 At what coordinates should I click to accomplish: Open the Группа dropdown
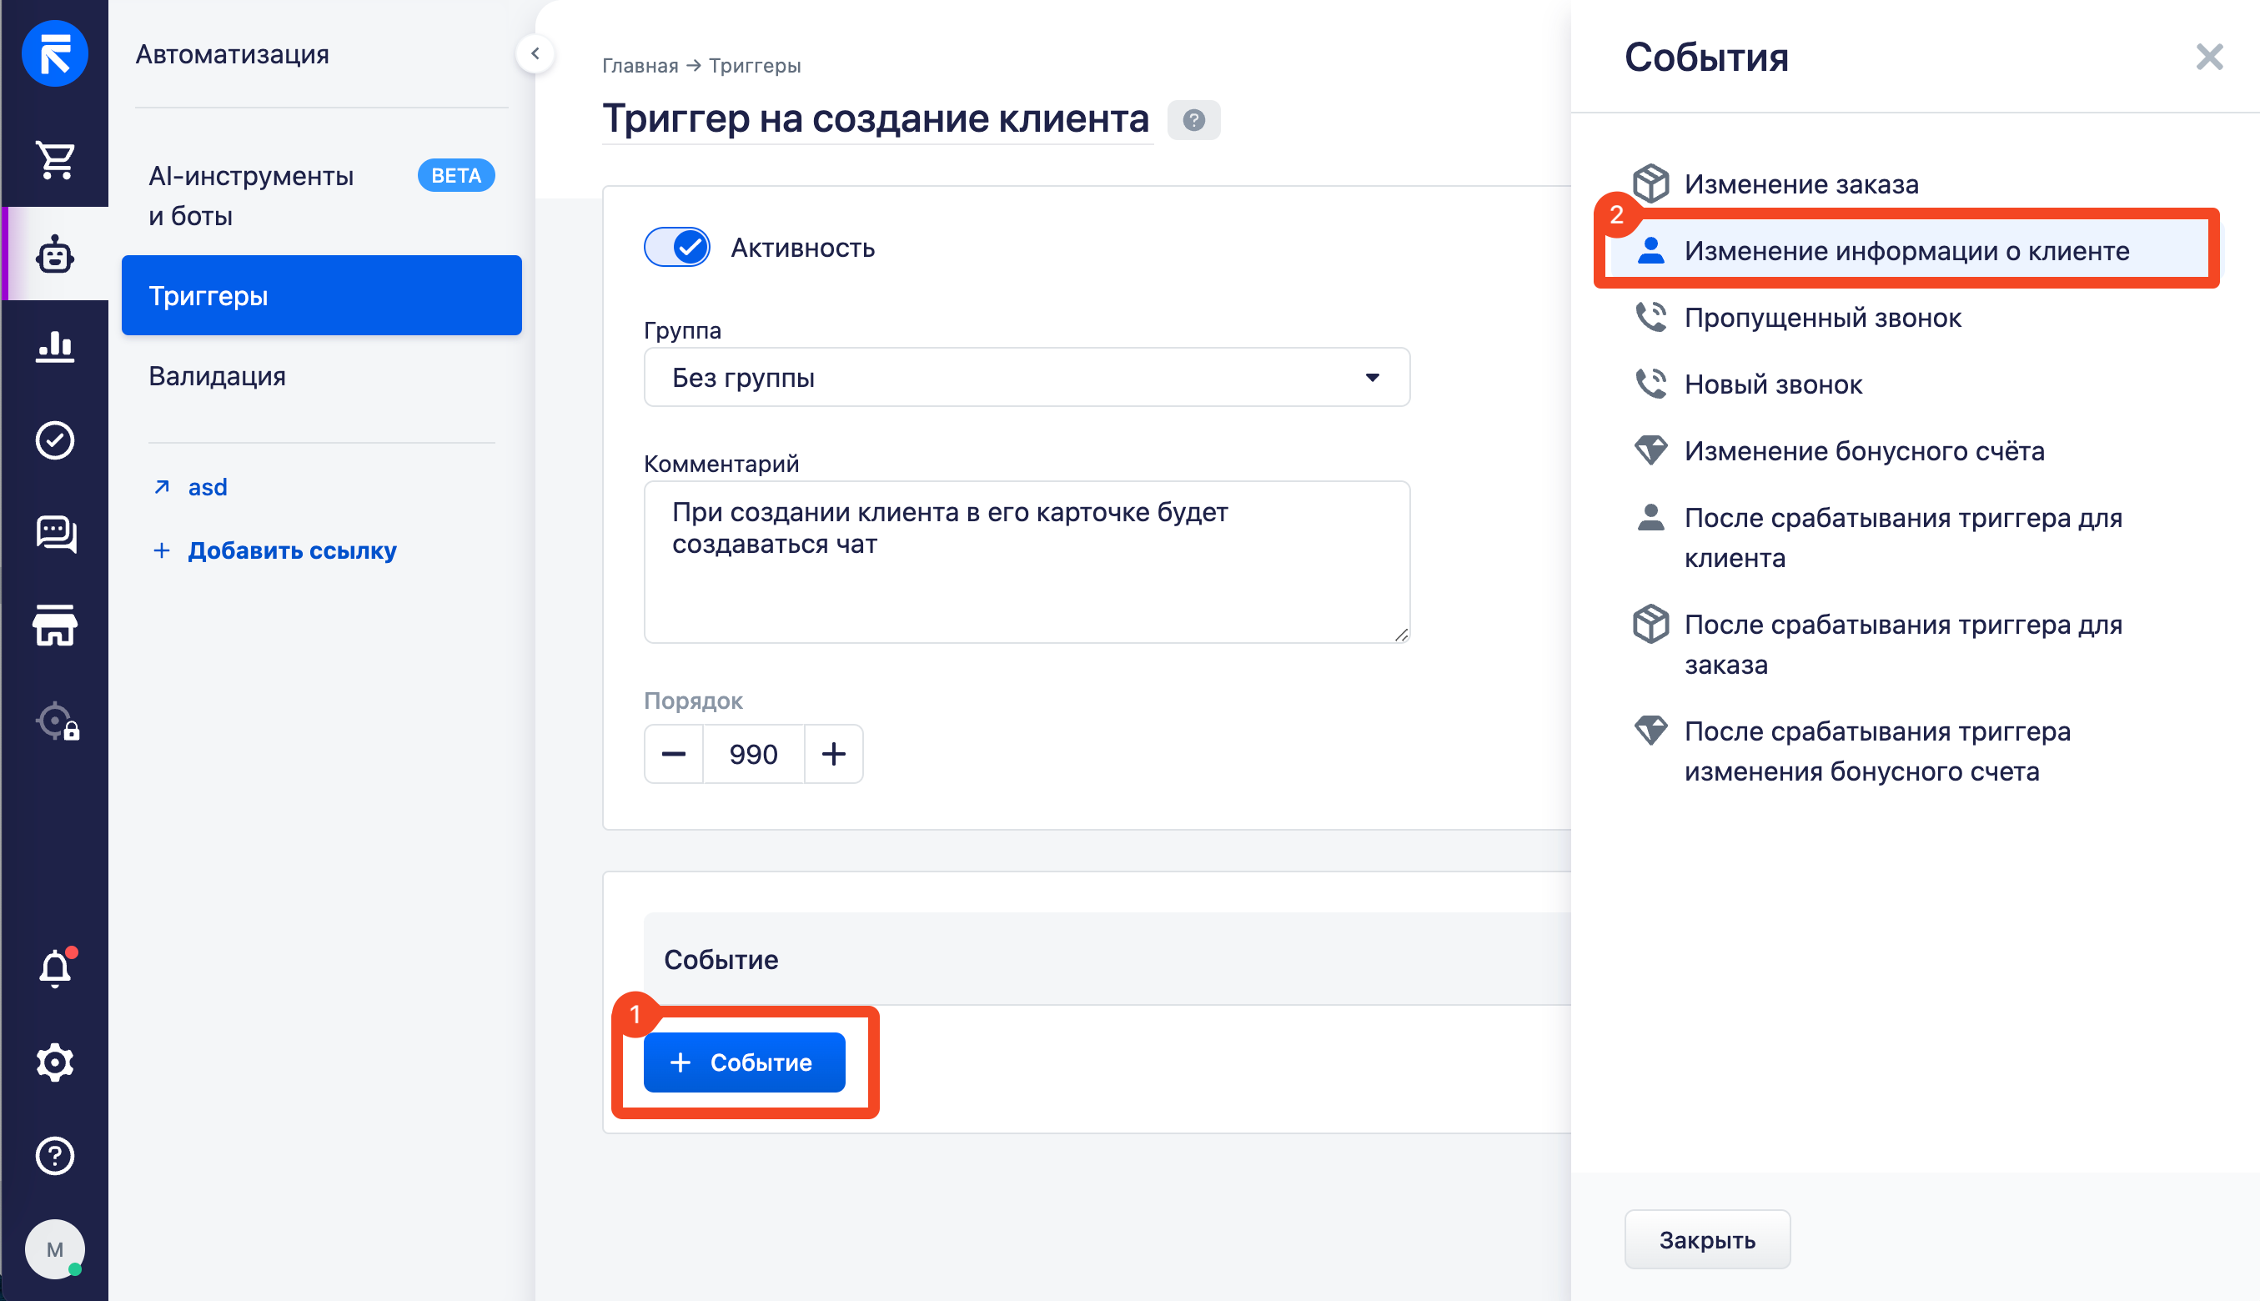pyautogui.click(x=1026, y=378)
